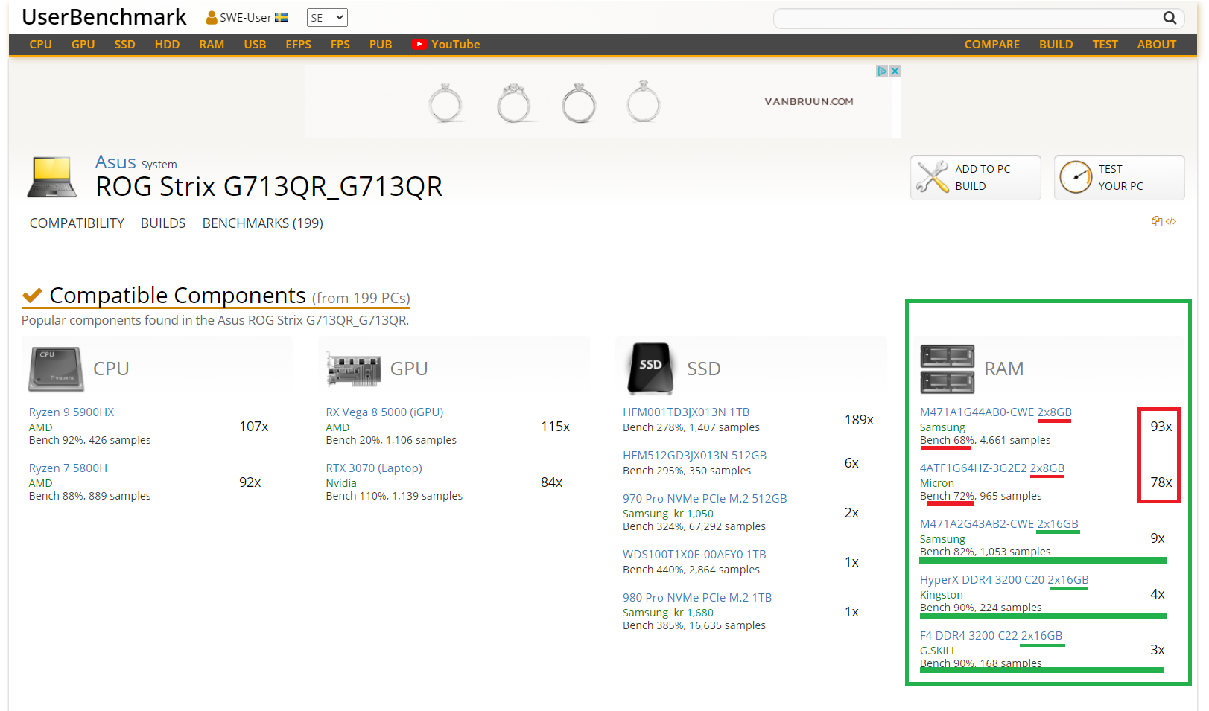
Task: Open the YouTube play icon link
Action: tap(419, 45)
